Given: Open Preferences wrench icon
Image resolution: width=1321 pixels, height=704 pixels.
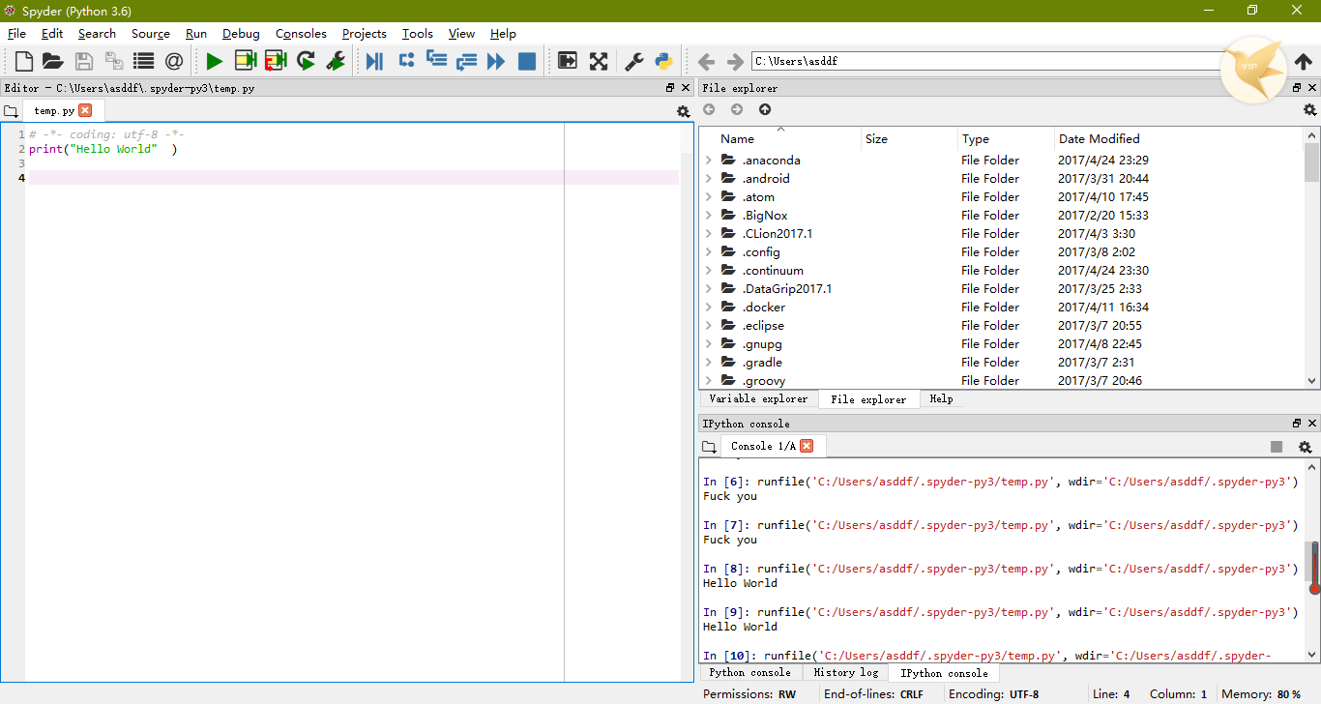Looking at the screenshot, I should coord(633,61).
